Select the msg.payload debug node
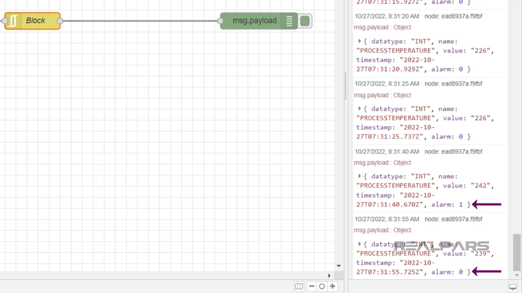The width and height of the screenshot is (522, 293). pyautogui.click(x=254, y=21)
